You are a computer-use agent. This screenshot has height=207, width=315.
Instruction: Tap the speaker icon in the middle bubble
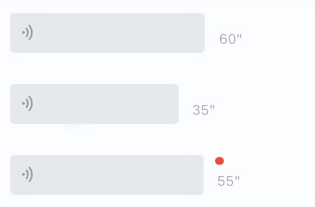27,103
